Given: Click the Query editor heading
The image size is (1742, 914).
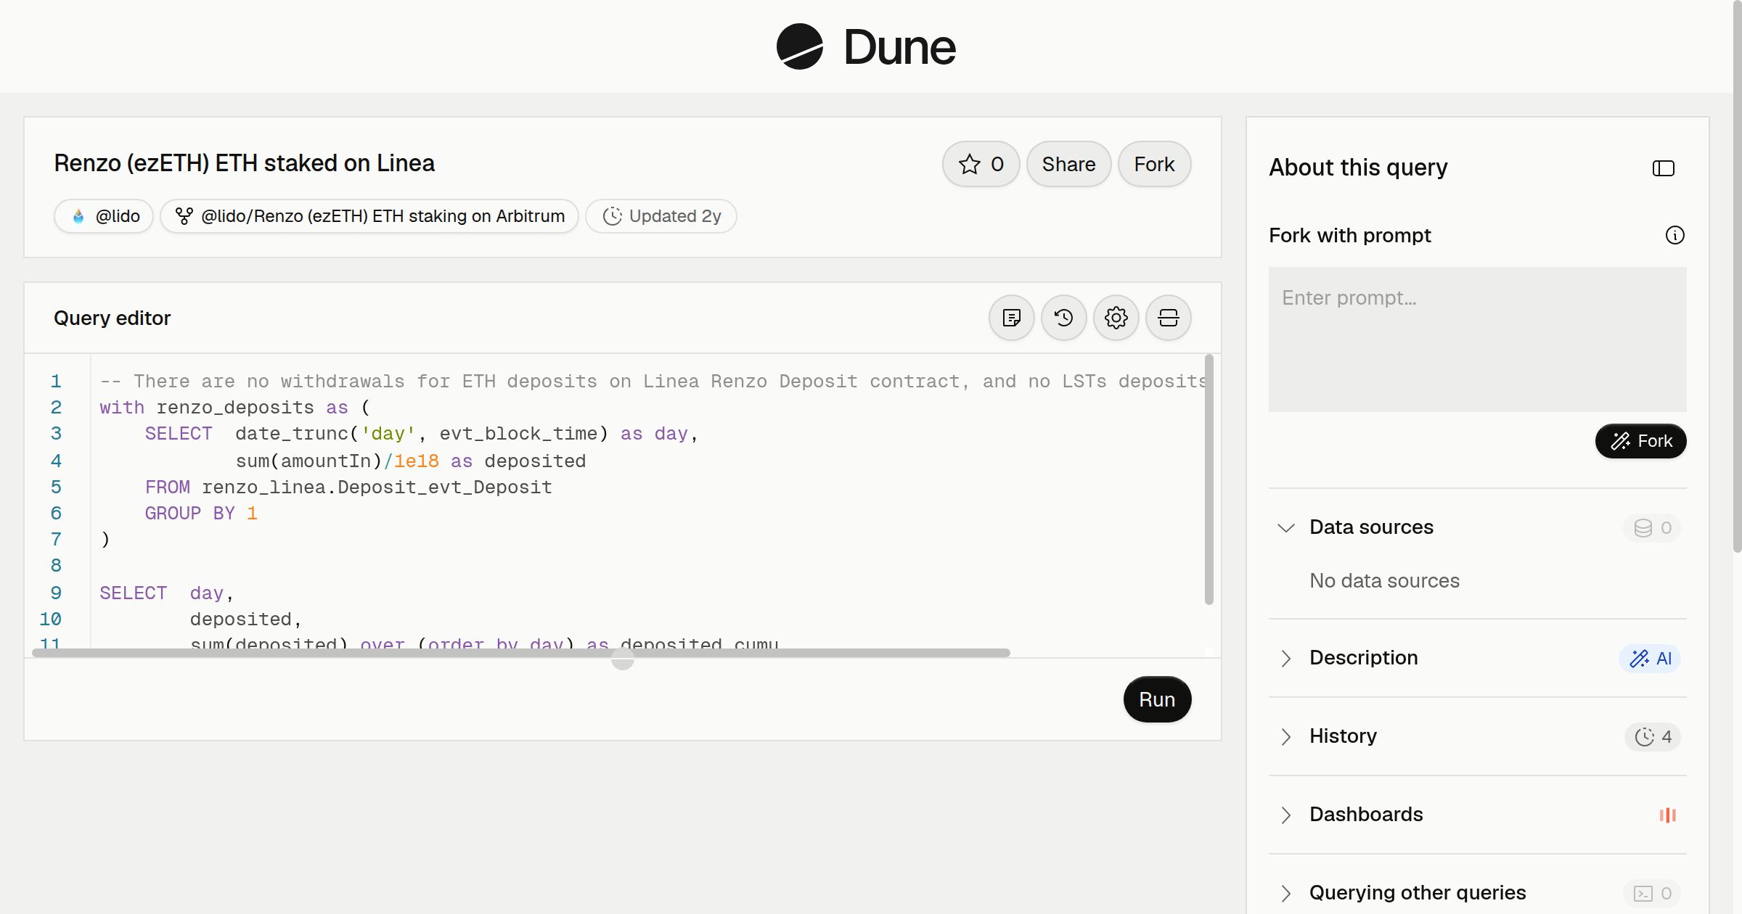Looking at the screenshot, I should [x=112, y=318].
